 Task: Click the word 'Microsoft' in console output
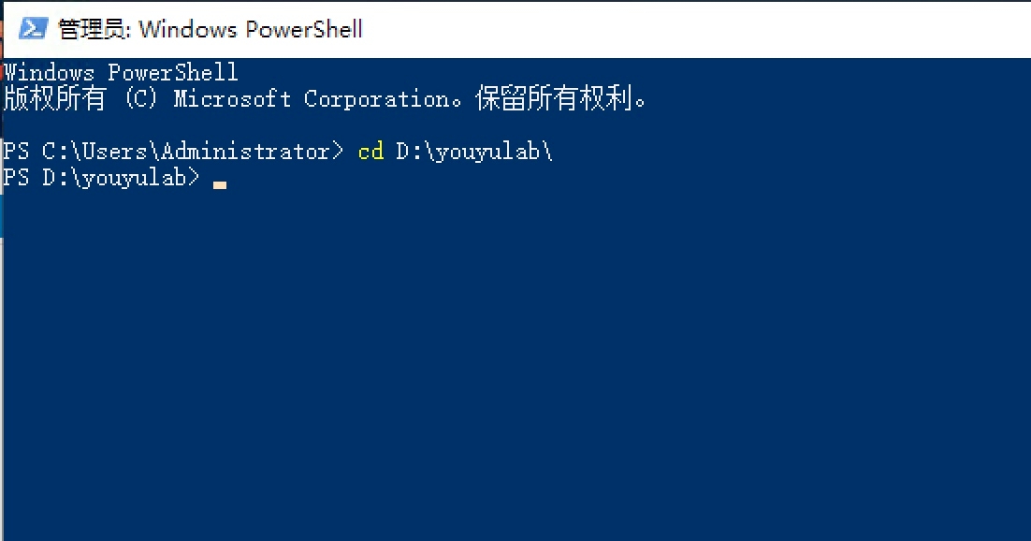[232, 98]
